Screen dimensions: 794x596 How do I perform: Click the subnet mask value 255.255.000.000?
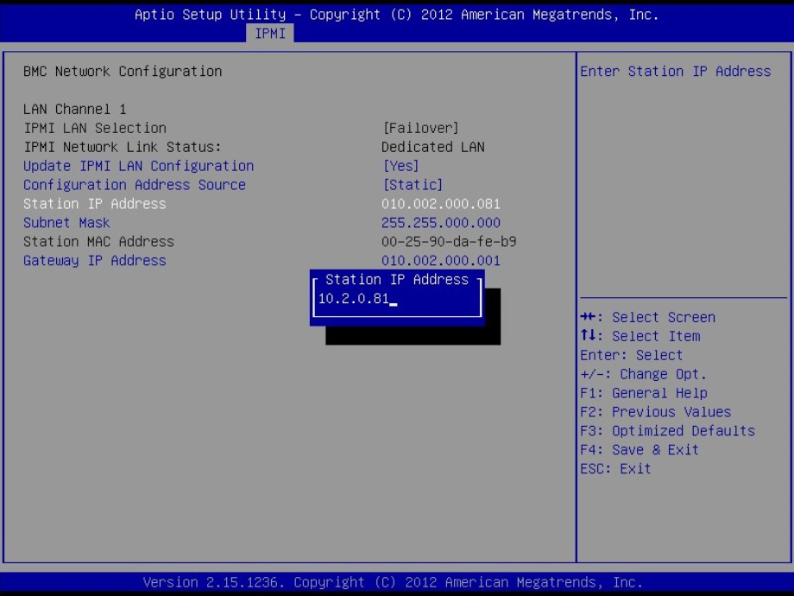440,223
